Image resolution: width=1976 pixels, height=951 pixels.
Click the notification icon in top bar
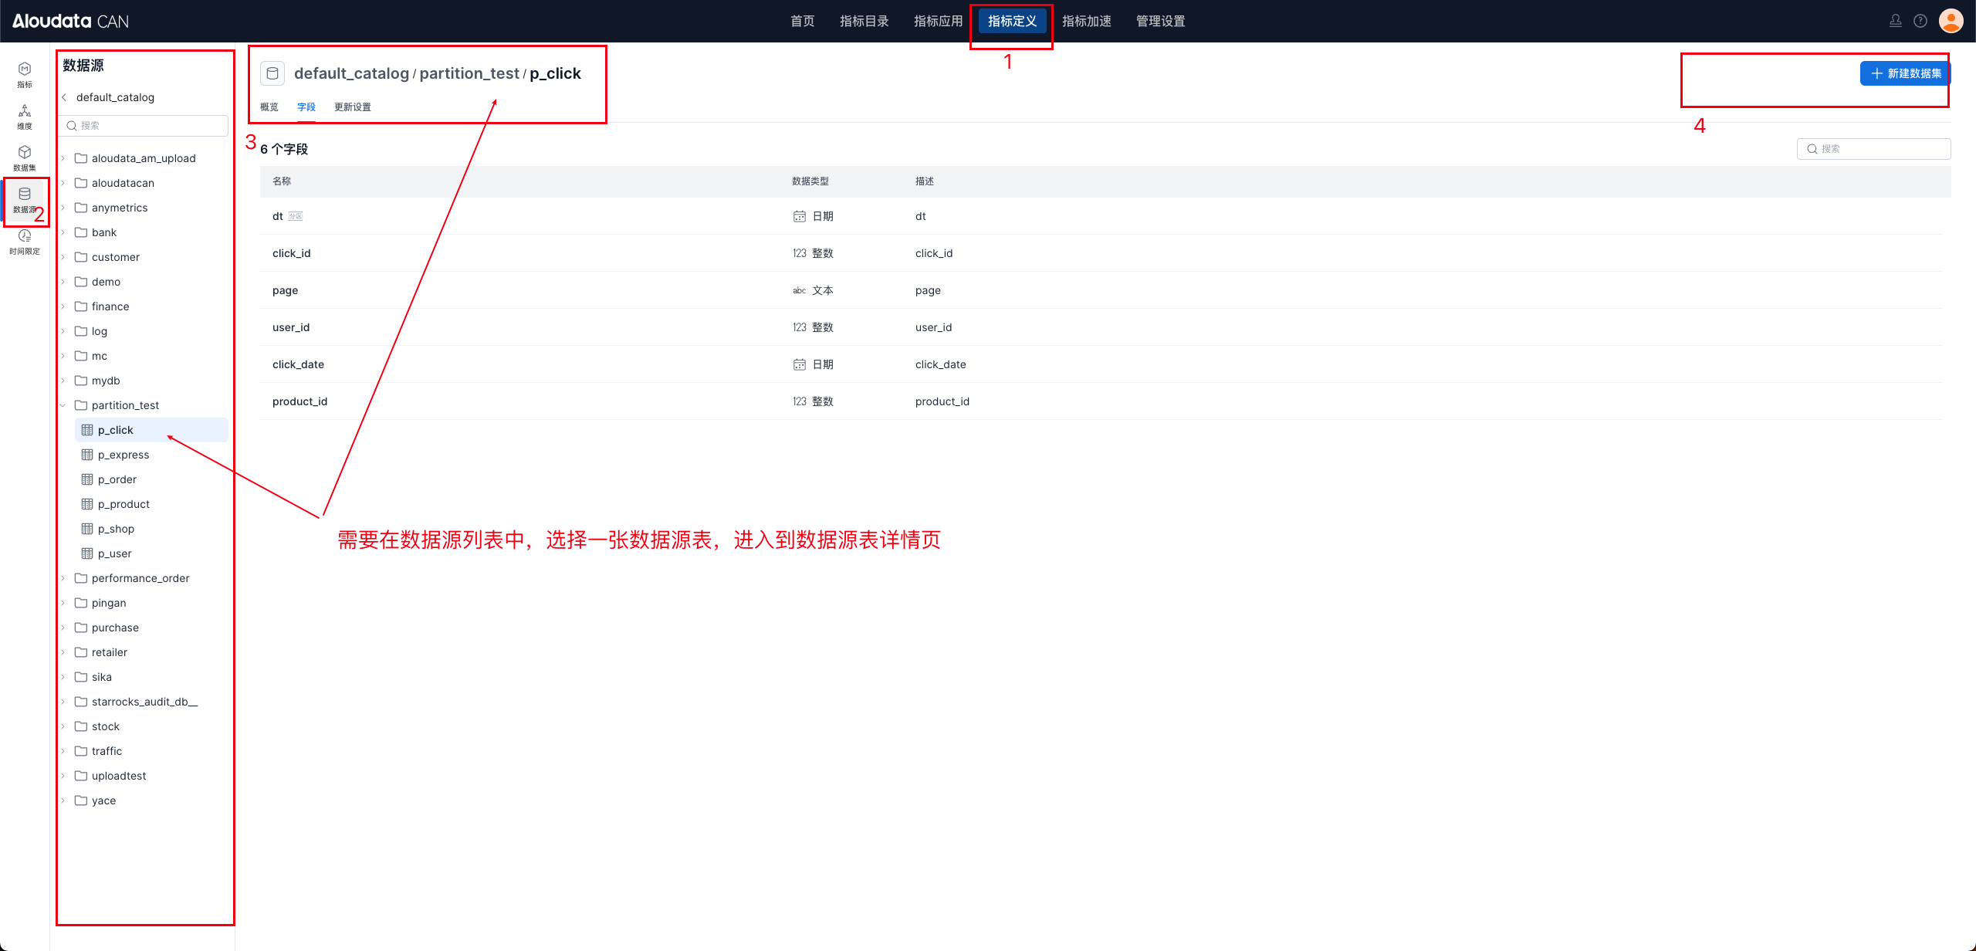pos(1895,21)
